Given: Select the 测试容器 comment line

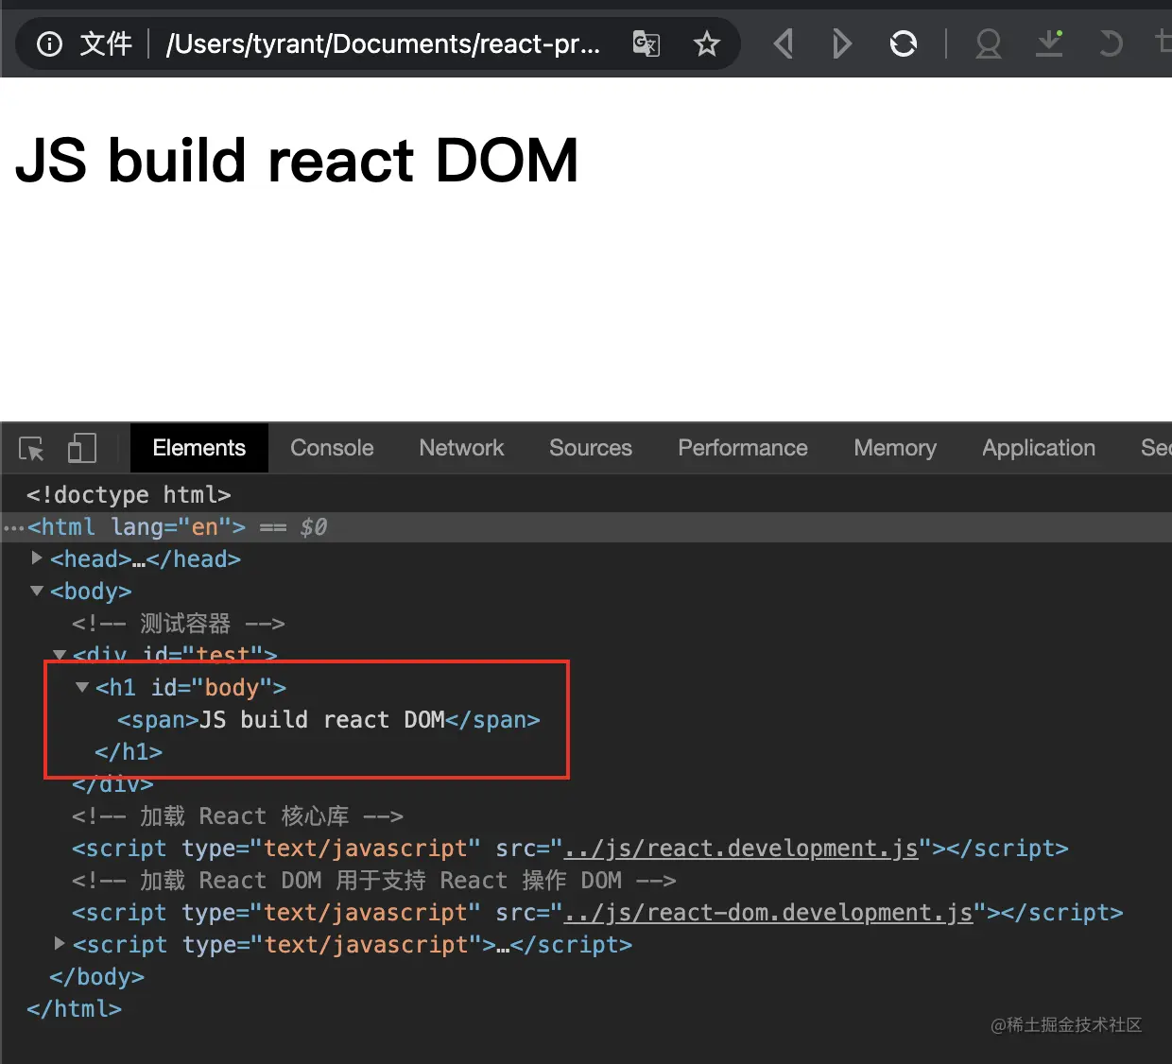Looking at the screenshot, I should [x=179, y=623].
